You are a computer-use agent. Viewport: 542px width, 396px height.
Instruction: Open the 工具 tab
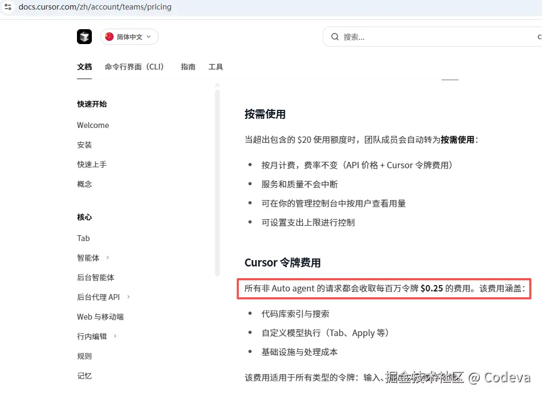tap(216, 67)
